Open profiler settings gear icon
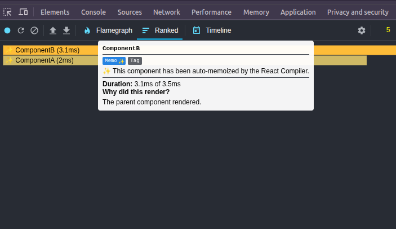 tap(362, 30)
